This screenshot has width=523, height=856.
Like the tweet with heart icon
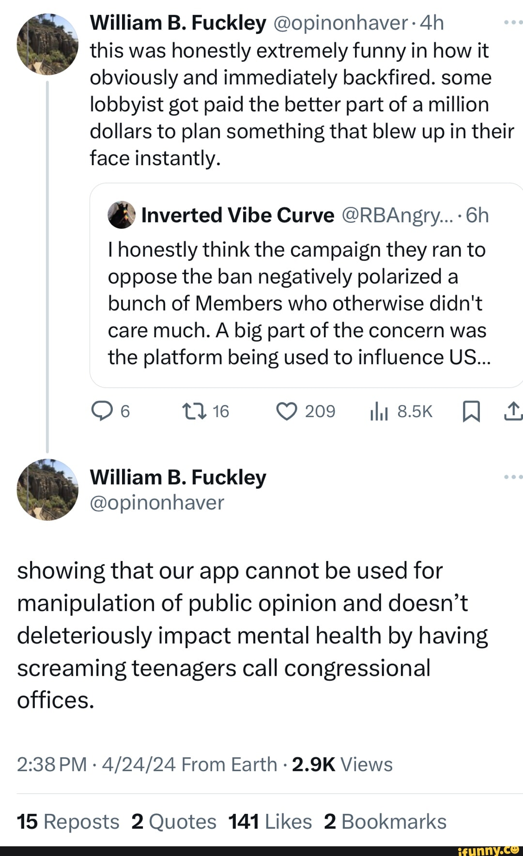(286, 411)
